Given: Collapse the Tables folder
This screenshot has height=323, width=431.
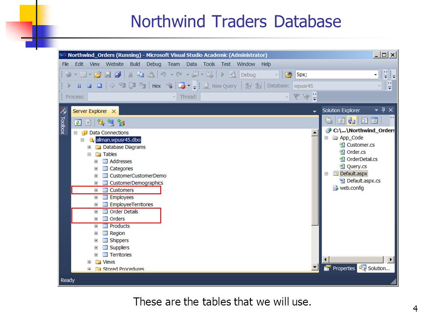Looking at the screenshot, I should (89, 154).
